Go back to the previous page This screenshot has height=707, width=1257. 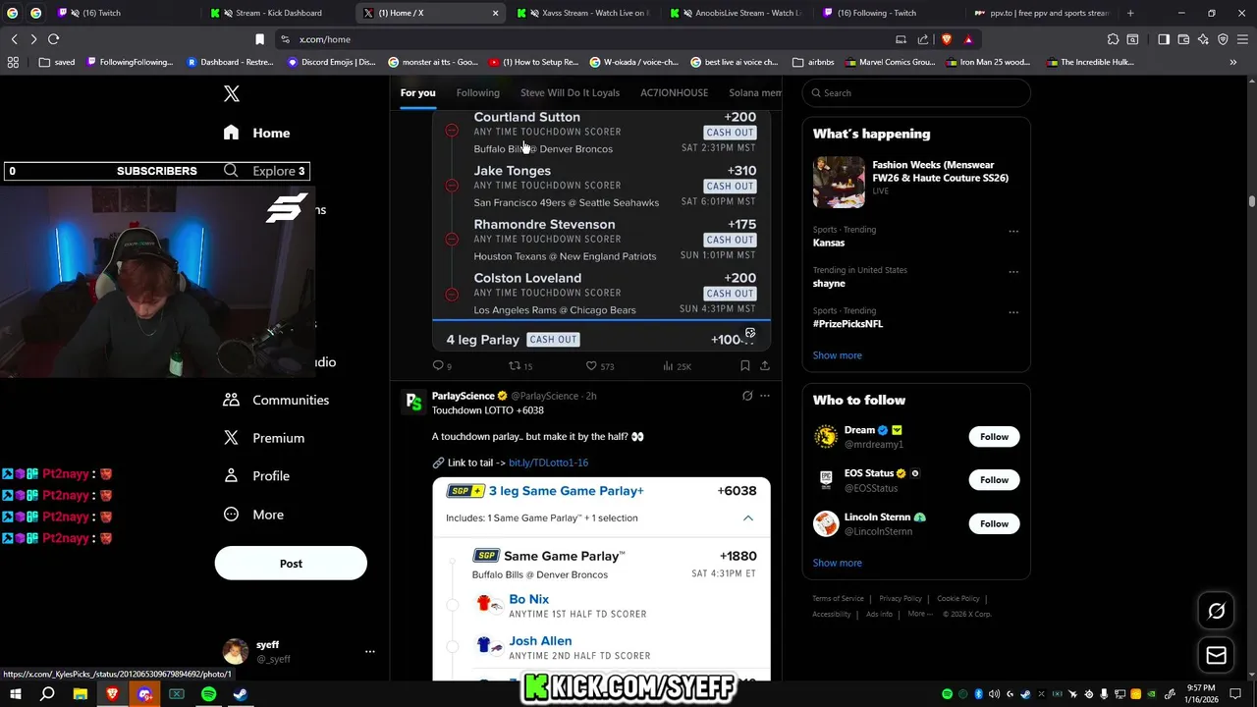pos(15,39)
